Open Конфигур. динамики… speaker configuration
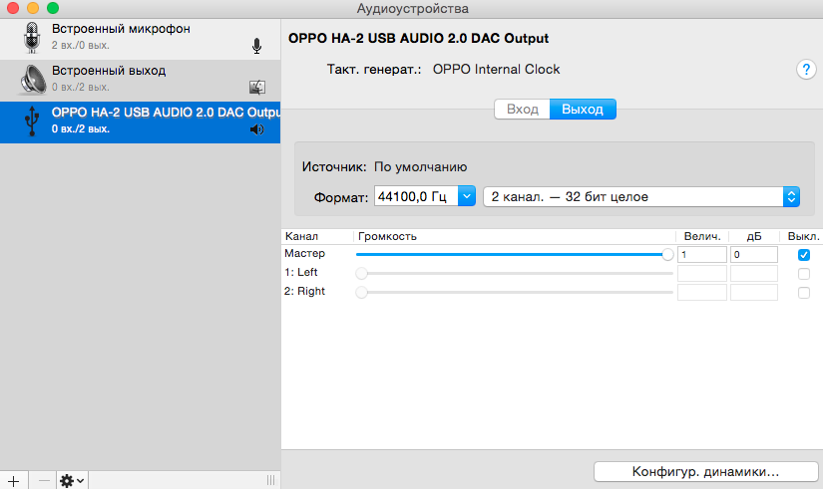The image size is (823, 489). click(706, 471)
